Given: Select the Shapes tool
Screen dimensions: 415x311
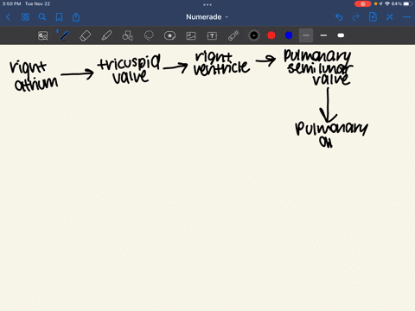Looking at the screenshot, I should pyautogui.click(x=127, y=35).
